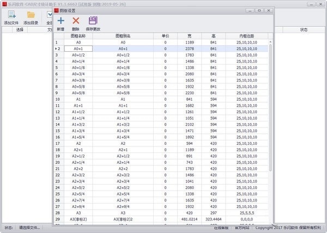
Task: Sort by the 图框名称 column header
Action: click(78, 35)
